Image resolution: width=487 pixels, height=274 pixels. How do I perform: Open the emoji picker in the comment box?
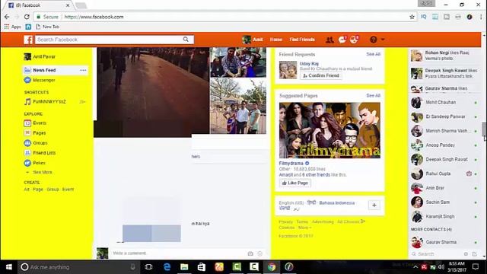point(260,253)
